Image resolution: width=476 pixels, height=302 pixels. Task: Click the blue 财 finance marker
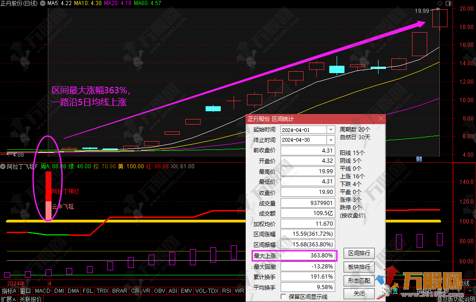(x=419, y=159)
